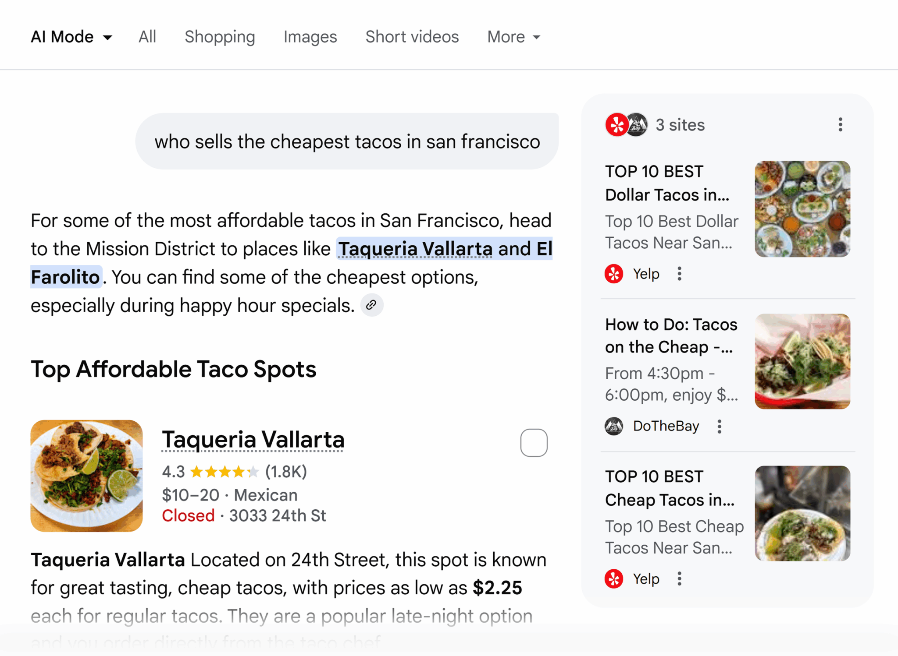Open the AI Mode dropdown
Image resolution: width=898 pixels, height=656 pixels.
(x=71, y=37)
